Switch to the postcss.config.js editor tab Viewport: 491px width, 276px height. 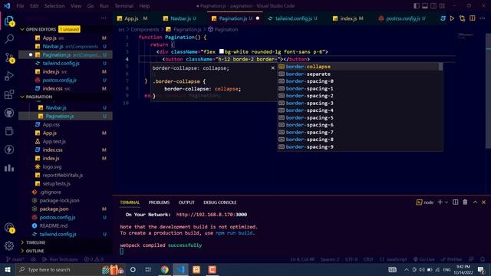point(403,18)
